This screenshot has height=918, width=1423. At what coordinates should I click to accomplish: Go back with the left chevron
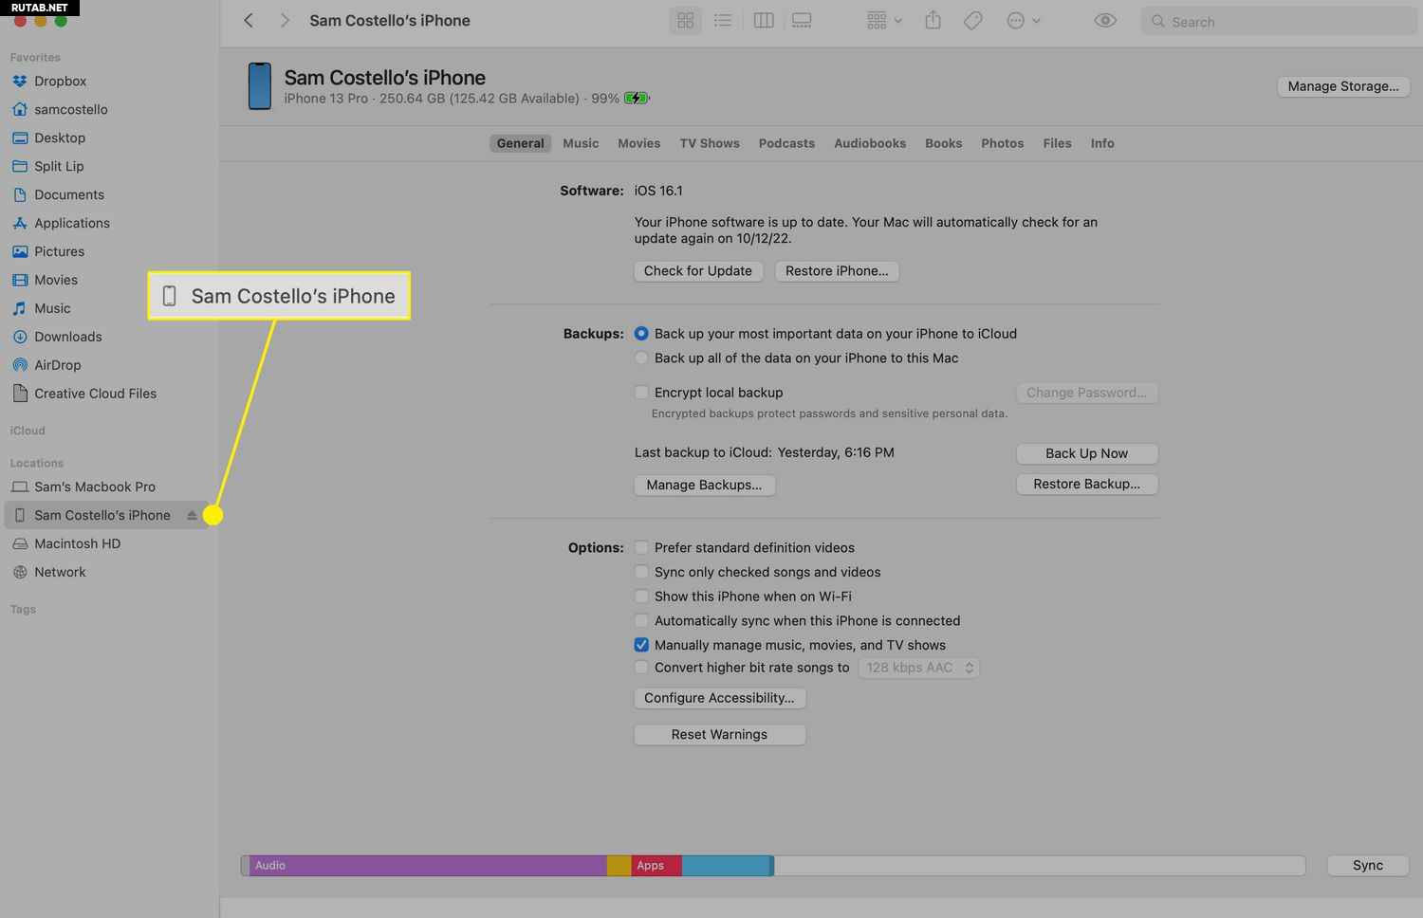click(249, 20)
